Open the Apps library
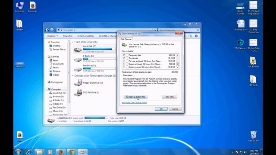The image size is (276, 155). pos(55,60)
